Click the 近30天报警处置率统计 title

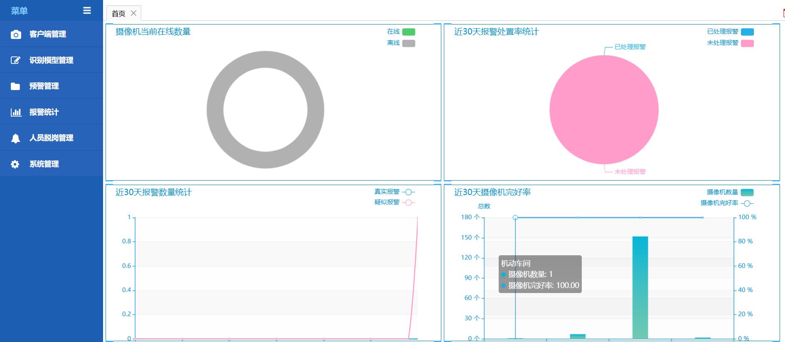coord(496,32)
